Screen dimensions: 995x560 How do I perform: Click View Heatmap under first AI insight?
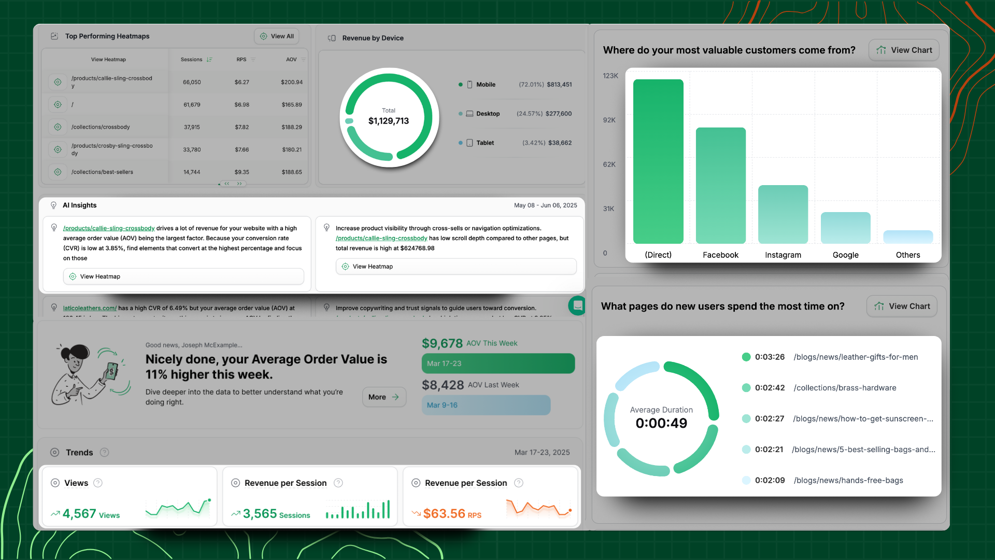click(x=183, y=276)
